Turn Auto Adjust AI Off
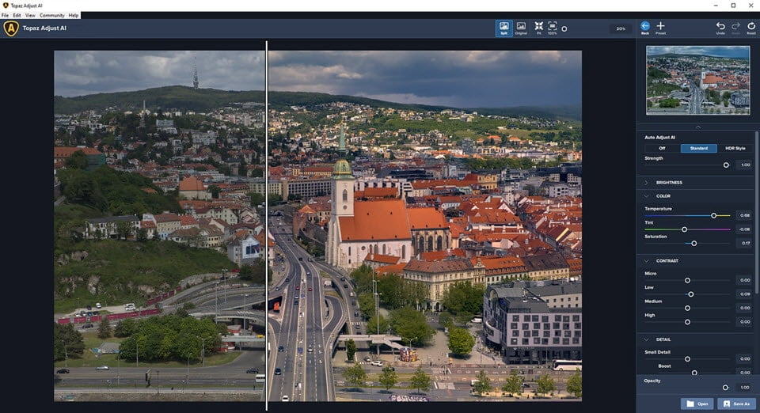760x413 pixels. point(662,148)
